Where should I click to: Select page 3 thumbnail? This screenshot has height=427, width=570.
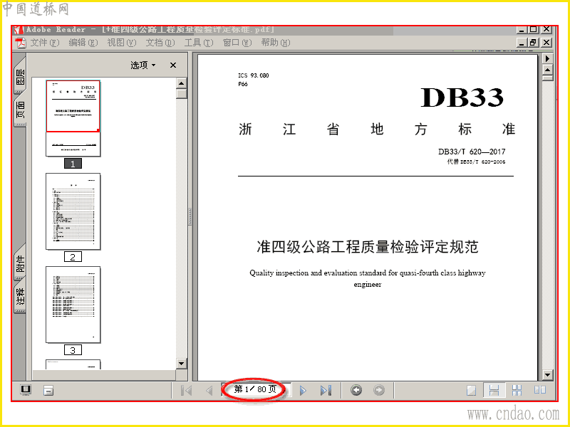tap(73, 305)
